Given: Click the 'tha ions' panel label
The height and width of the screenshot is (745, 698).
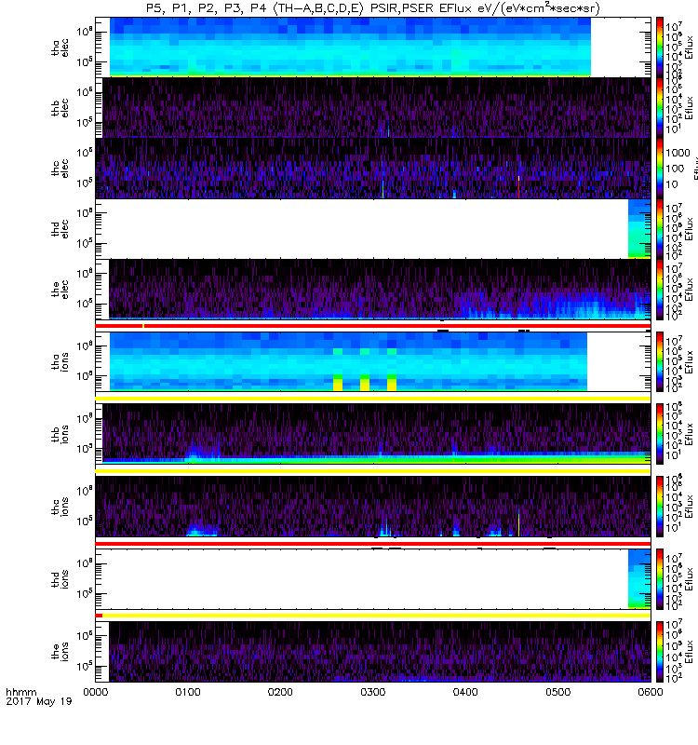Looking at the screenshot, I should 60,361.
